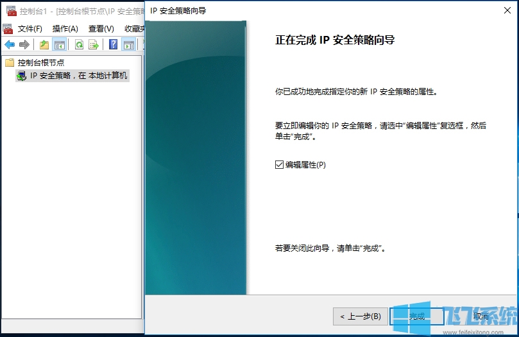Viewport: 519px width, 337px height.
Task: Open the partially hidden 收藏夹 menu
Action: tap(134, 29)
